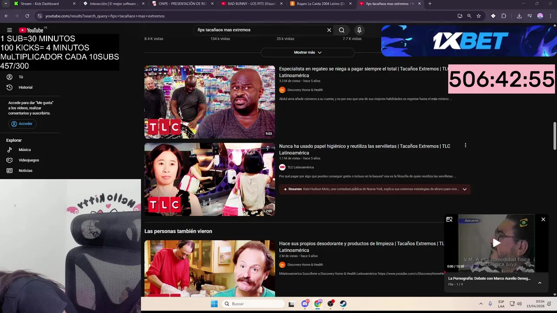
Task: Play the miniplayer video
Action: [496, 243]
